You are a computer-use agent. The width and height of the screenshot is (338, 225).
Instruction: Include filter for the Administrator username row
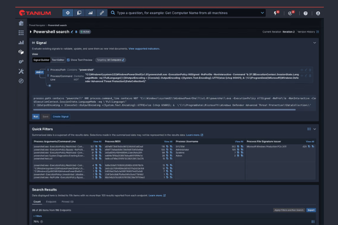(238, 150)
